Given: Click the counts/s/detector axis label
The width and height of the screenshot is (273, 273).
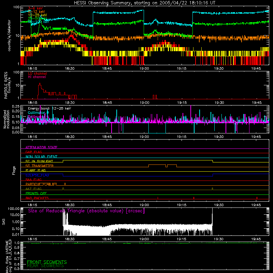Looking at the screenshot, I should [9, 35].
